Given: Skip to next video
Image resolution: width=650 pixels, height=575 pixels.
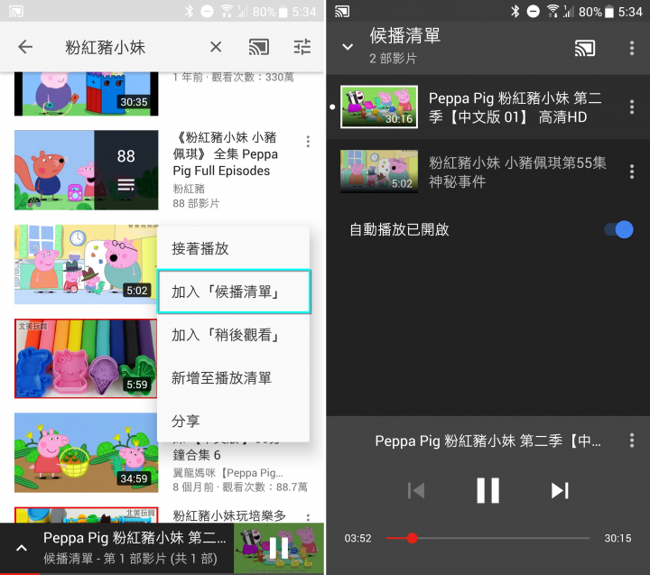Looking at the screenshot, I should click(560, 490).
